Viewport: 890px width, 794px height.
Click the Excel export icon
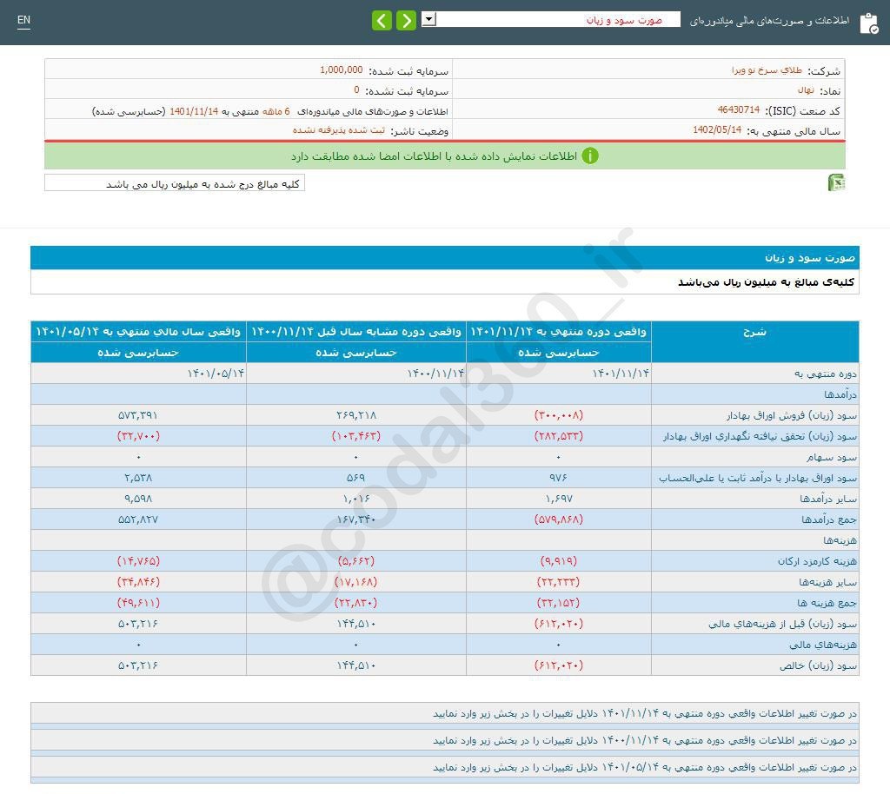(836, 182)
